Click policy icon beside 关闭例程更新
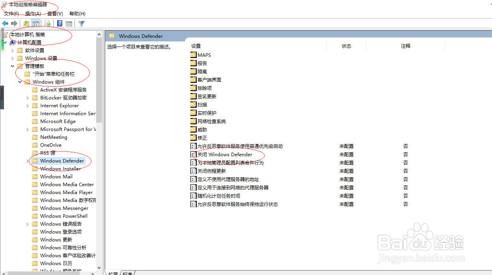Viewport: 492px width, 275px height. click(x=193, y=171)
